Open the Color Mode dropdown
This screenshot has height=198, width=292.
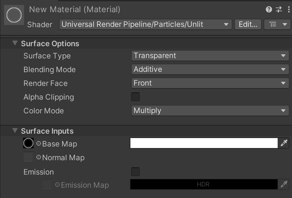(210, 111)
